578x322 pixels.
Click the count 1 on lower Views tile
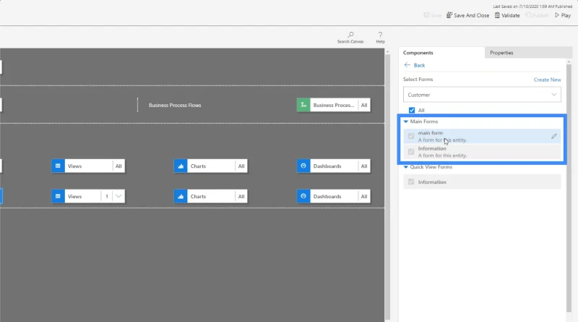106,196
